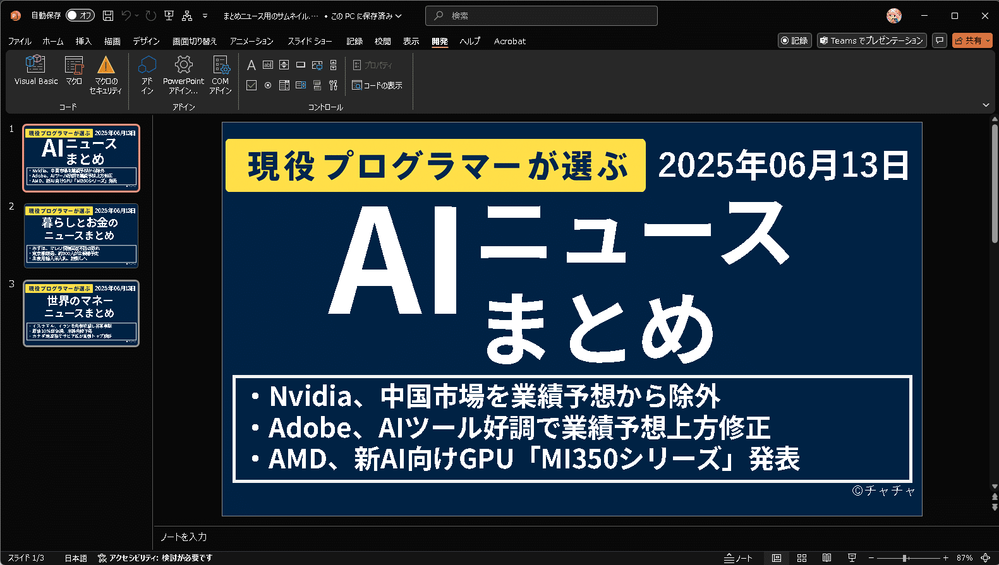The width and height of the screenshot is (999, 565).
Task: Click the grayed プロパティ button
Action: click(372, 65)
